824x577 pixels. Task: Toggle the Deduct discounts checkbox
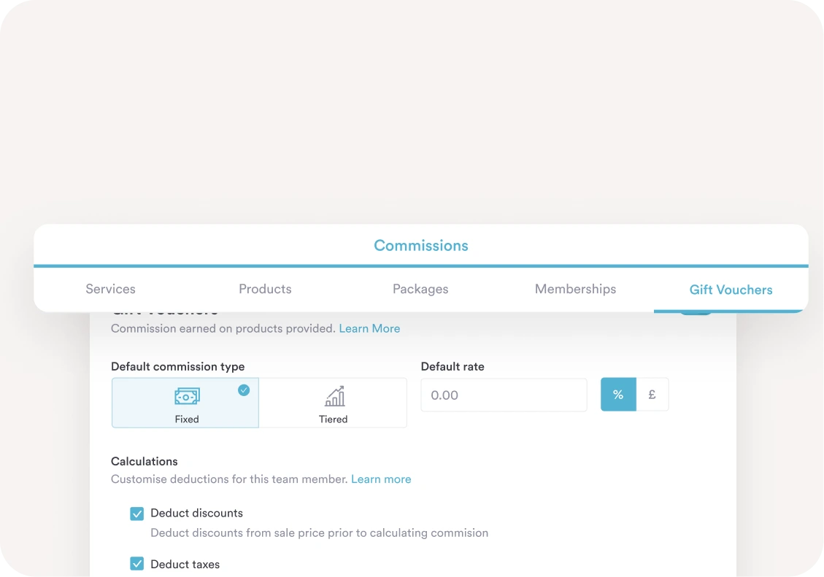pos(136,514)
